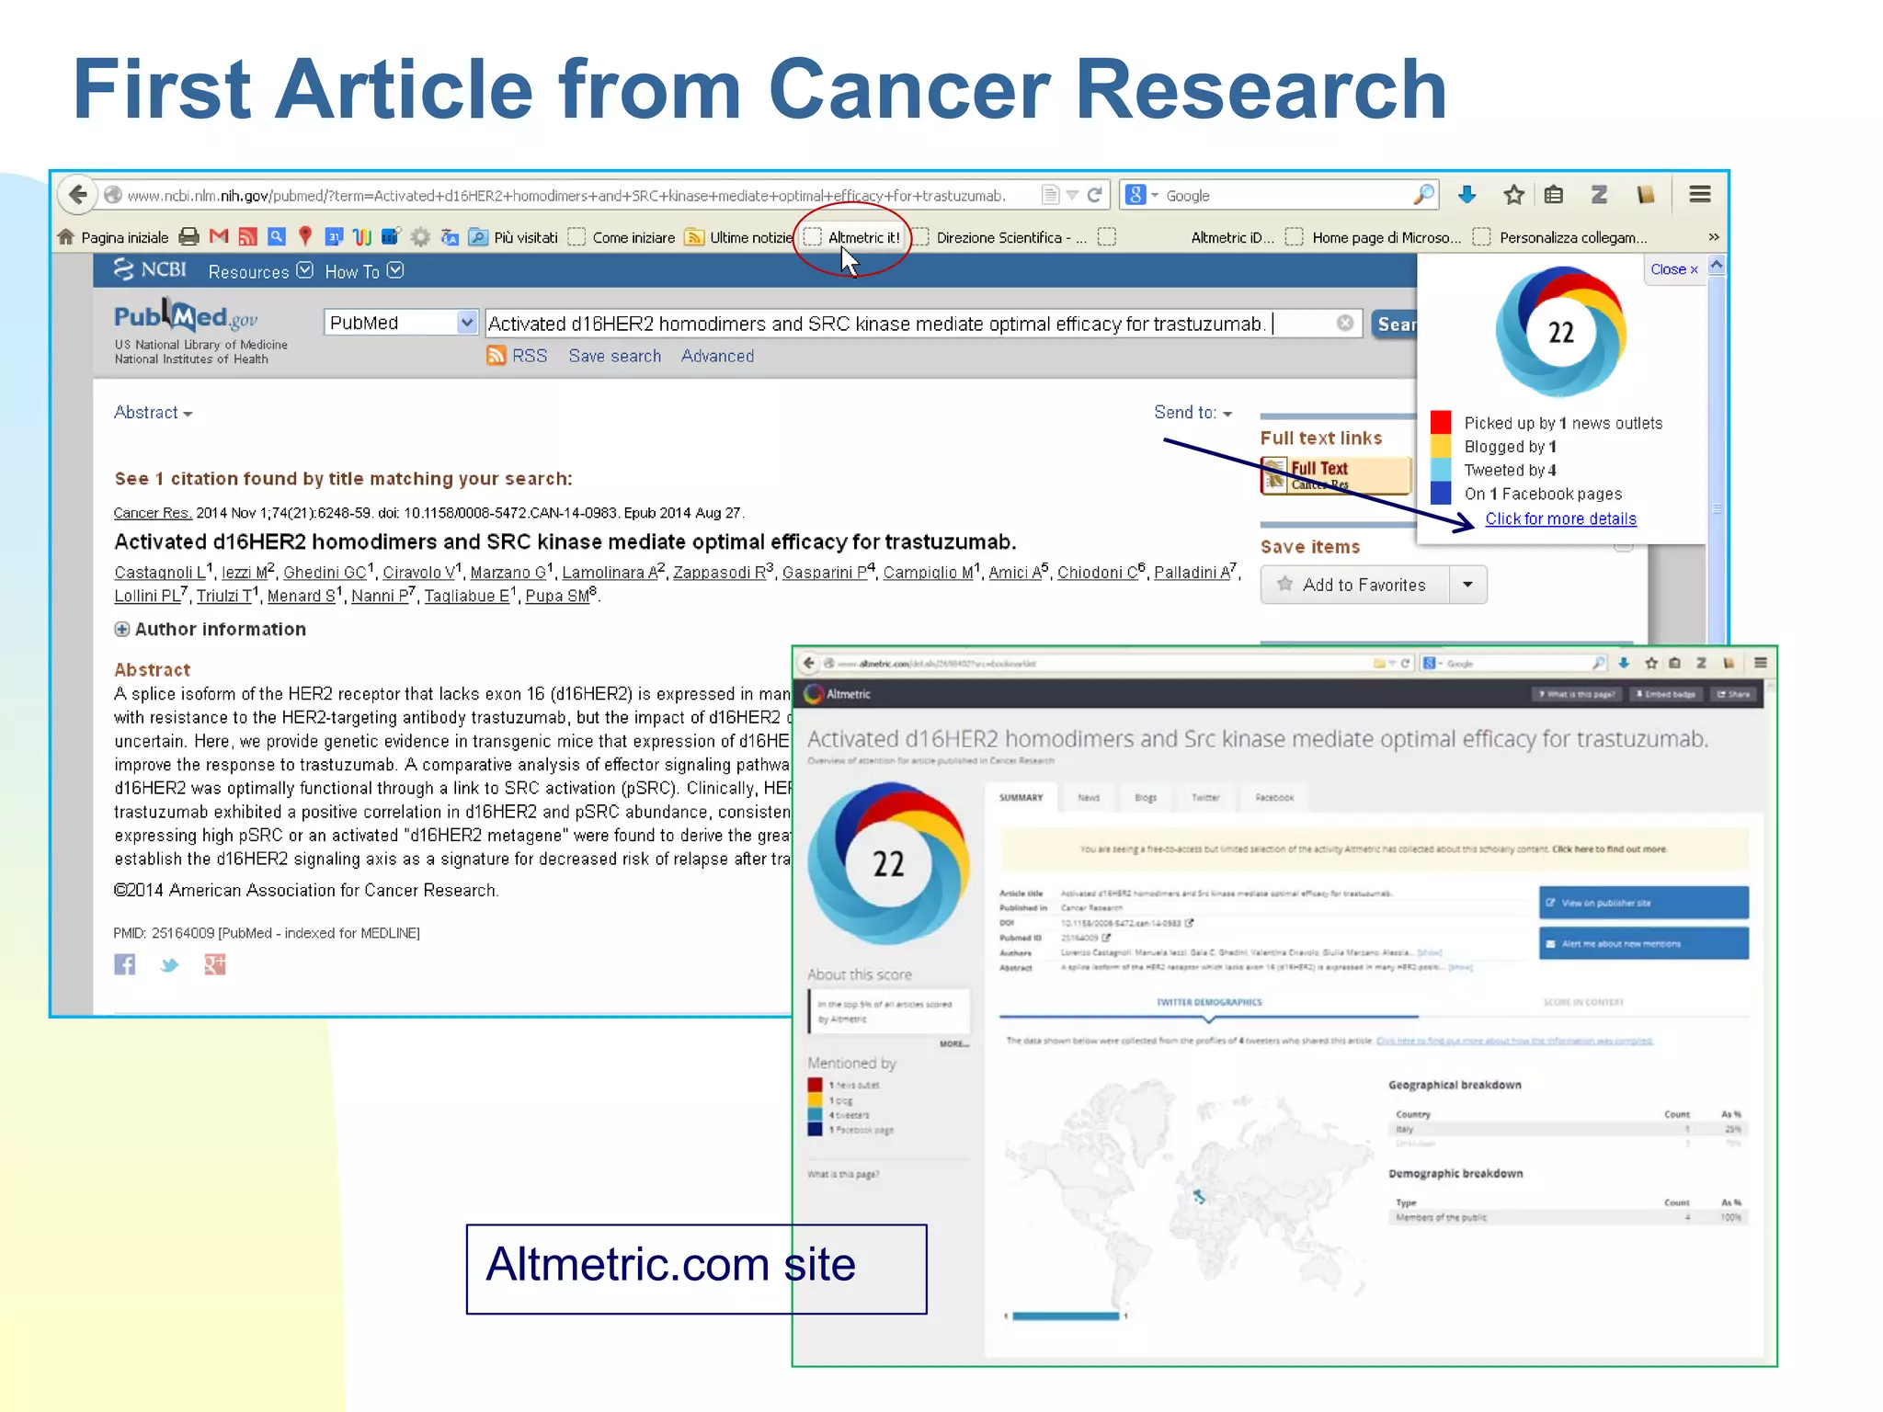This screenshot has height=1412, width=1883.
Task: Switch to the Twitter tab in the Altmetric window
Action: [x=1205, y=798]
